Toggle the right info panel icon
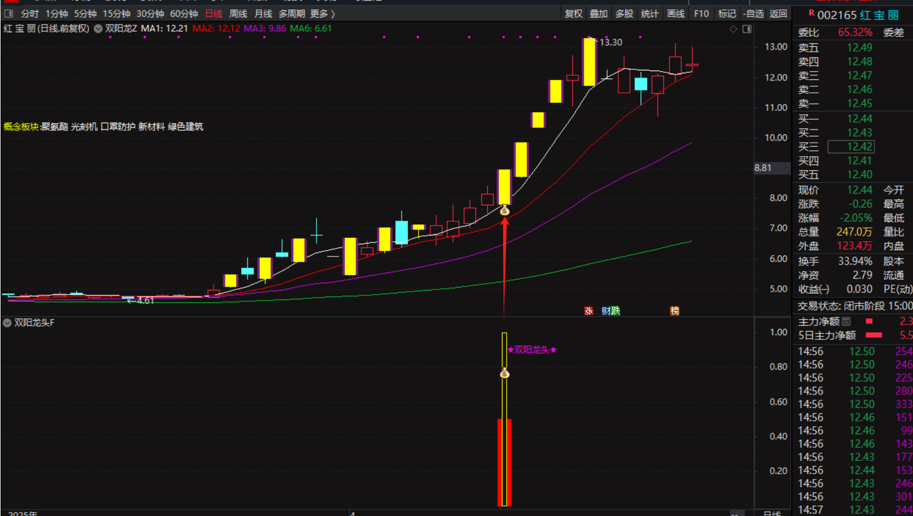This screenshot has height=516, width=913. click(x=747, y=29)
